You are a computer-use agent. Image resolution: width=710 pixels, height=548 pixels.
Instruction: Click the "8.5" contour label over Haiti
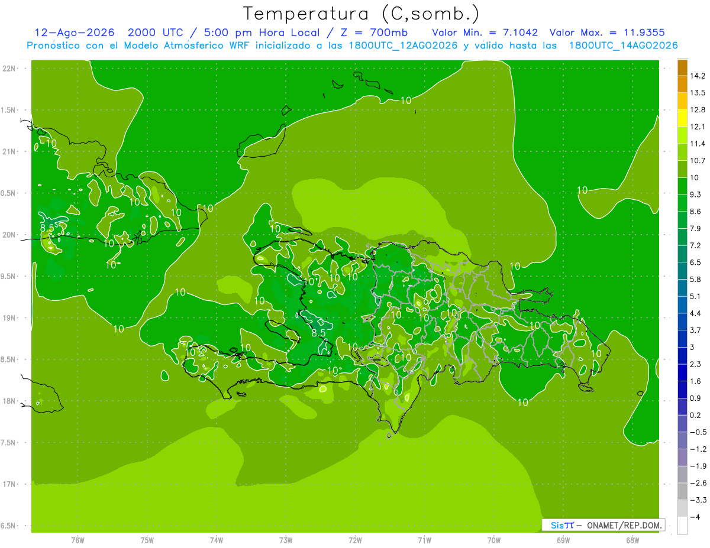(x=319, y=333)
